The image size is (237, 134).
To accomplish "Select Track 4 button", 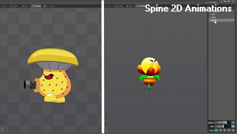I will coord(233,130).
